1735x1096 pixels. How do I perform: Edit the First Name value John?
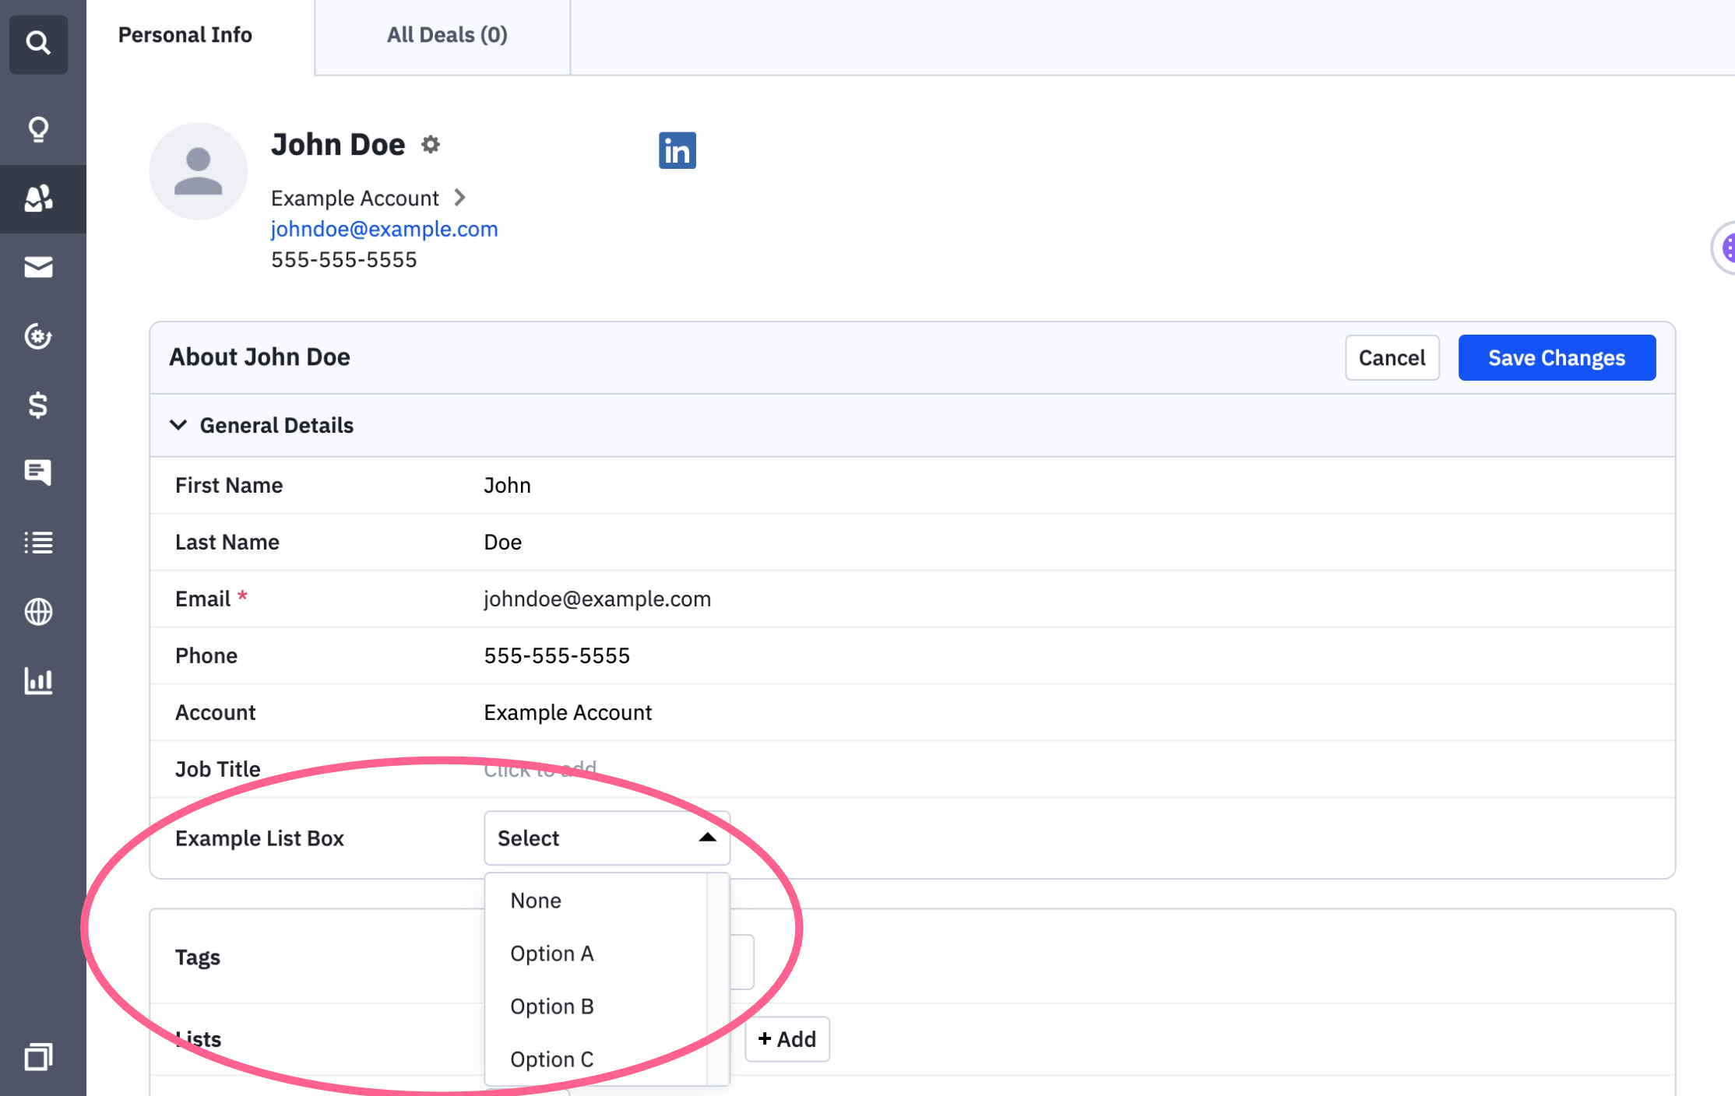pyautogui.click(x=508, y=485)
